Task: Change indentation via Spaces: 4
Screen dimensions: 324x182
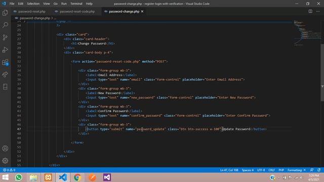Action: [x=248, y=170]
